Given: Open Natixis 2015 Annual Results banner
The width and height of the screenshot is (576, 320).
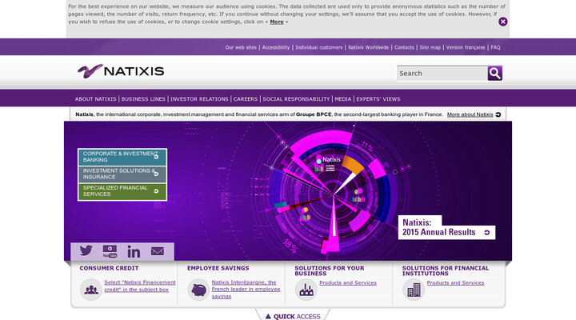Looking at the screenshot, I should (446, 227).
